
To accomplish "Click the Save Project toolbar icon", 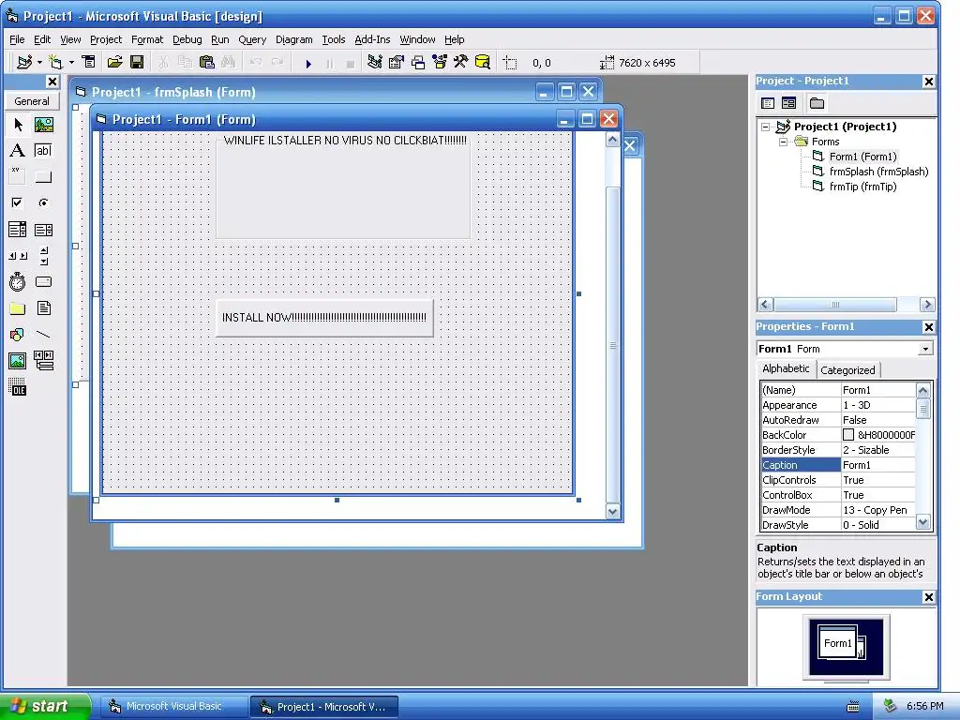I will pyautogui.click(x=137, y=63).
